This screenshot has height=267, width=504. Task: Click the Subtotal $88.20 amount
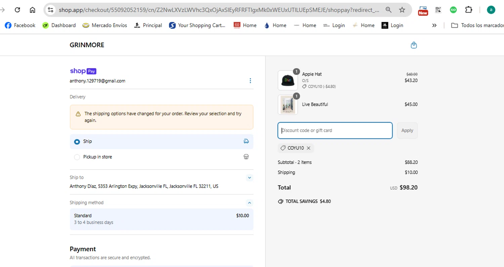tap(411, 162)
